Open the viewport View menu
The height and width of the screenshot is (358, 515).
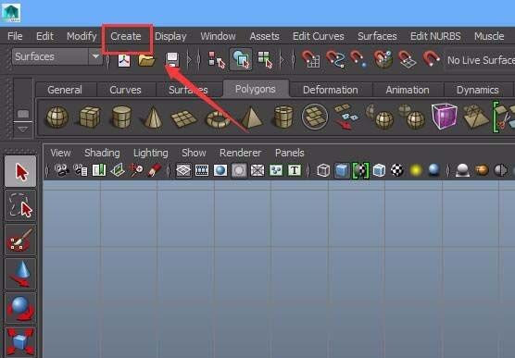[60, 153]
